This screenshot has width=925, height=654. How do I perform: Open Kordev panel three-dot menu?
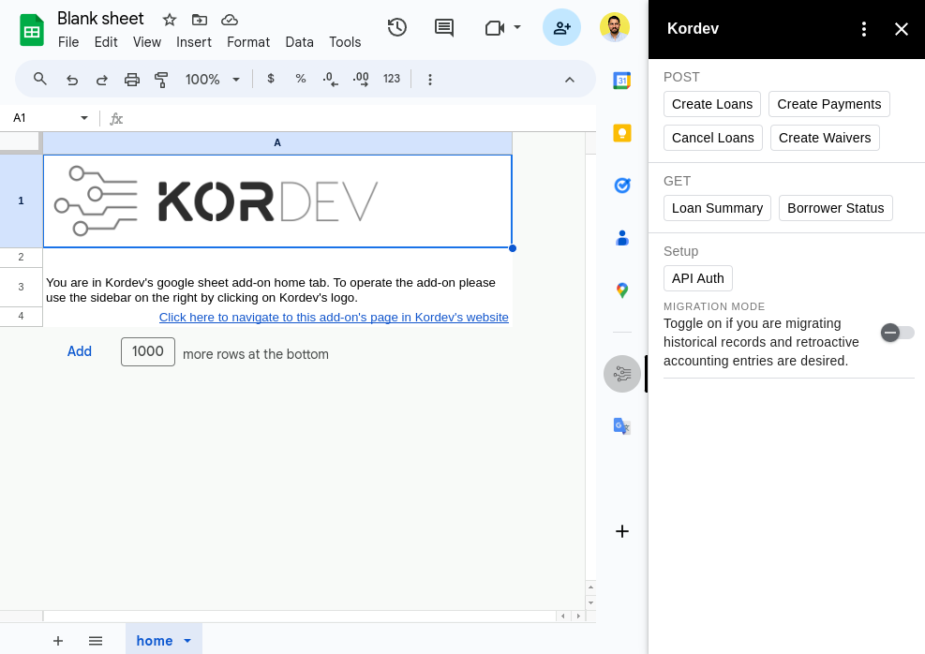[x=864, y=29]
